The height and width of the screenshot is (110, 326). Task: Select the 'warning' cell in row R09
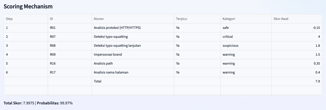click(x=246, y=55)
